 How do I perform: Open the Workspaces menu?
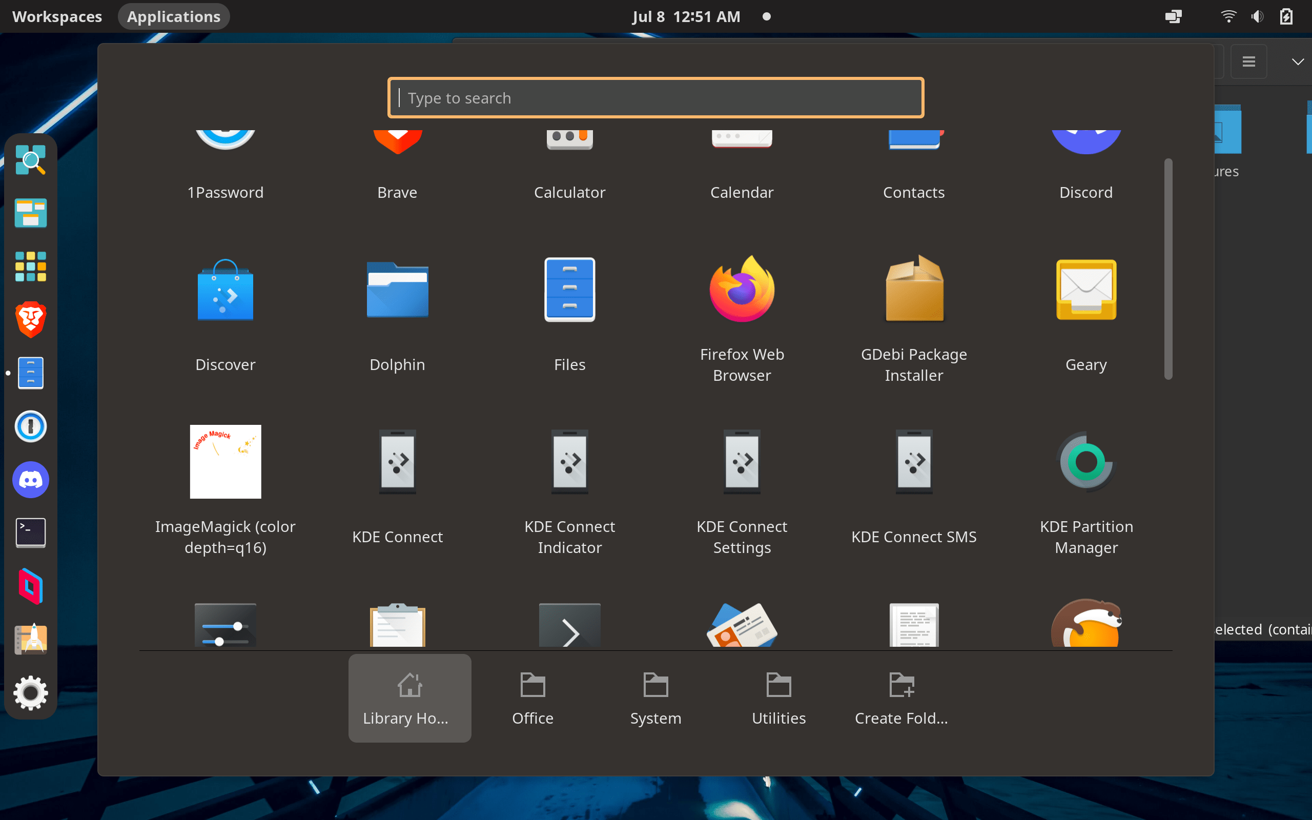(57, 16)
